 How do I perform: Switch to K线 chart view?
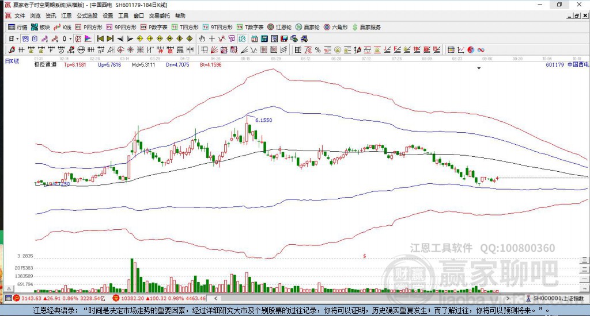[x=62, y=27]
